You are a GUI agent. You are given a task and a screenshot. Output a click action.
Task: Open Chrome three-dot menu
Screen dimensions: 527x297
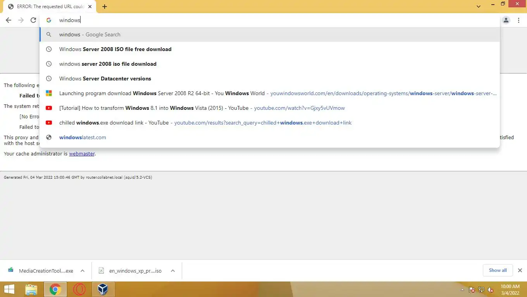click(x=518, y=20)
